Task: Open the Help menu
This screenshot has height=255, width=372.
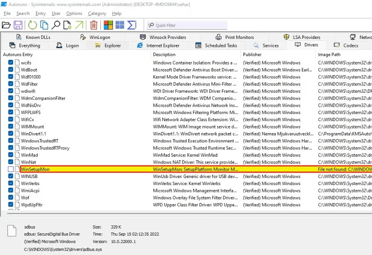Action: [117, 13]
